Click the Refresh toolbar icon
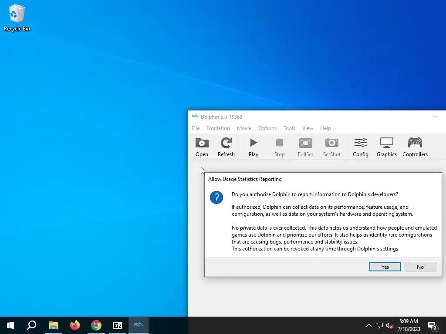The image size is (446, 334). pyautogui.click(x=226, y=147)
